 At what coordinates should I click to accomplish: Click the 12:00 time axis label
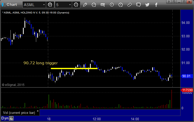(x=97, y=119)
